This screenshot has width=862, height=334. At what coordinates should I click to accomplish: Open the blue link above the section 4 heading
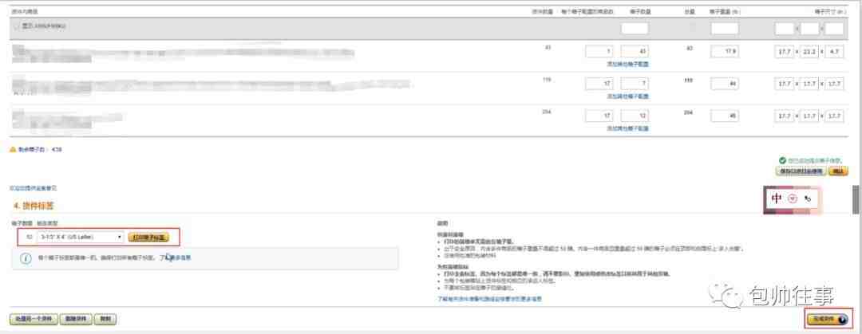(x=33, y=188)
